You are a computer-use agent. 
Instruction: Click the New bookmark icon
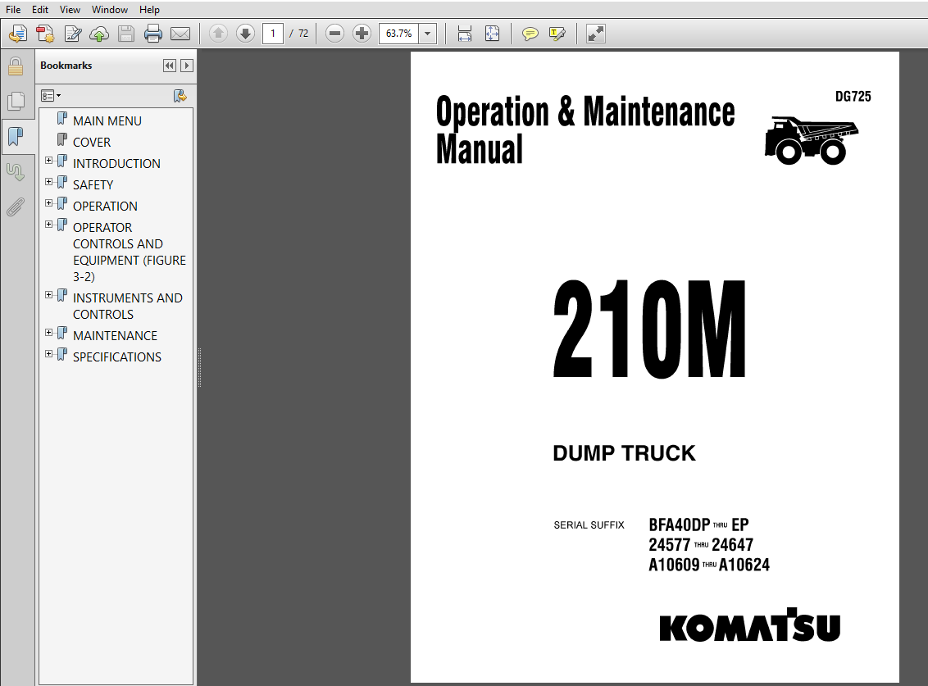(x=180, y=96)
